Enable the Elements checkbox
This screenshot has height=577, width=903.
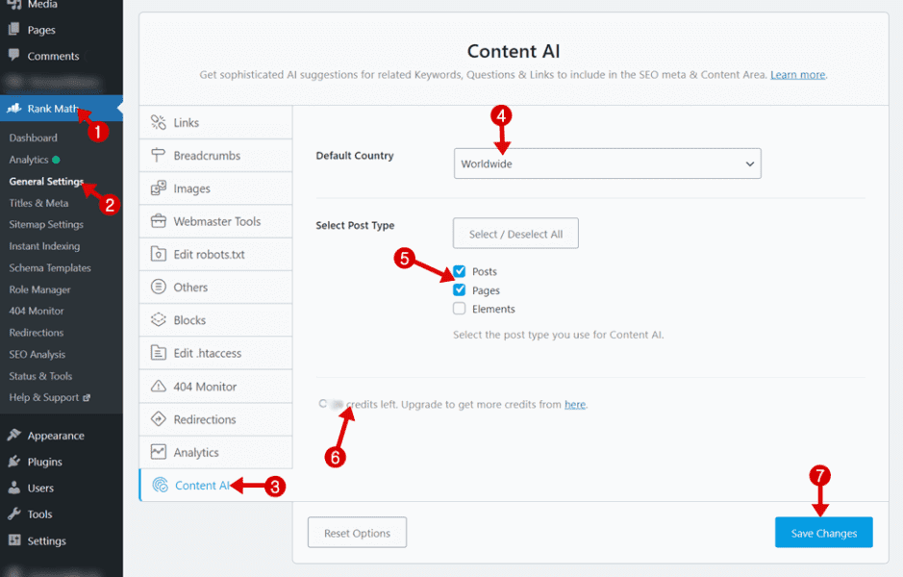pyautogui.click(x=459, y=309)
